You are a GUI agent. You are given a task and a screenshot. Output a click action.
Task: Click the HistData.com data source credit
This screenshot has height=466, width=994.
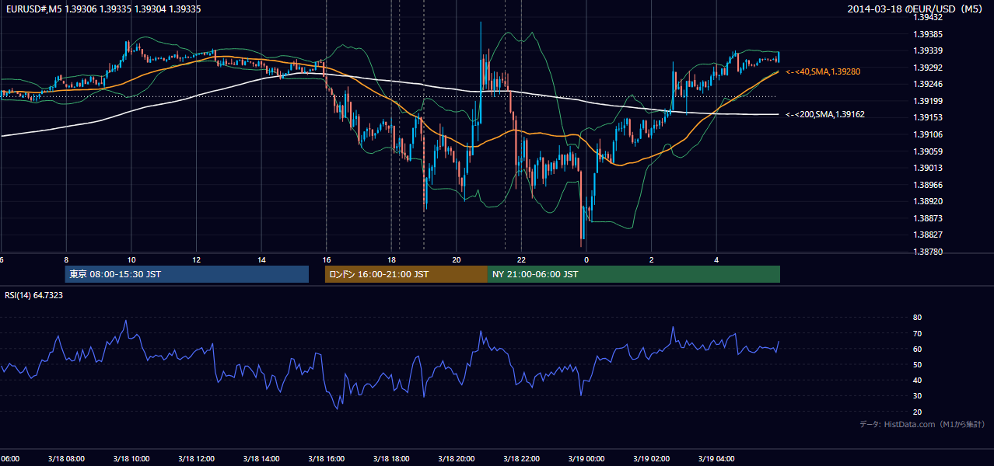coord(922,424)
